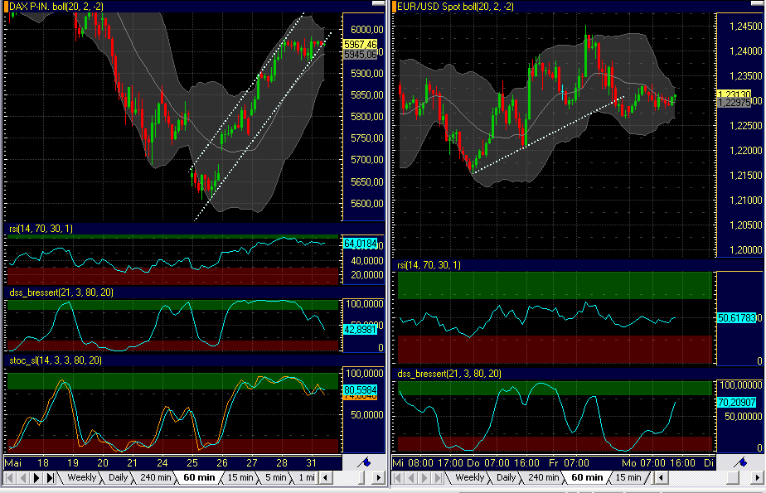Image resolution: width=766 pixels, height=493 pixels.
Task: Click the 5600,00 level on DAX price axis
Action: [x=367, y=204]
